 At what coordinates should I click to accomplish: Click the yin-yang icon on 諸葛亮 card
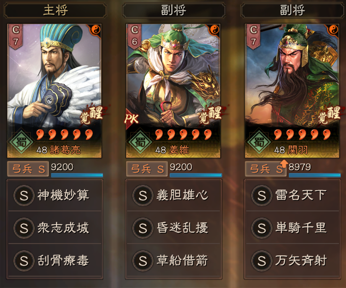95,29
